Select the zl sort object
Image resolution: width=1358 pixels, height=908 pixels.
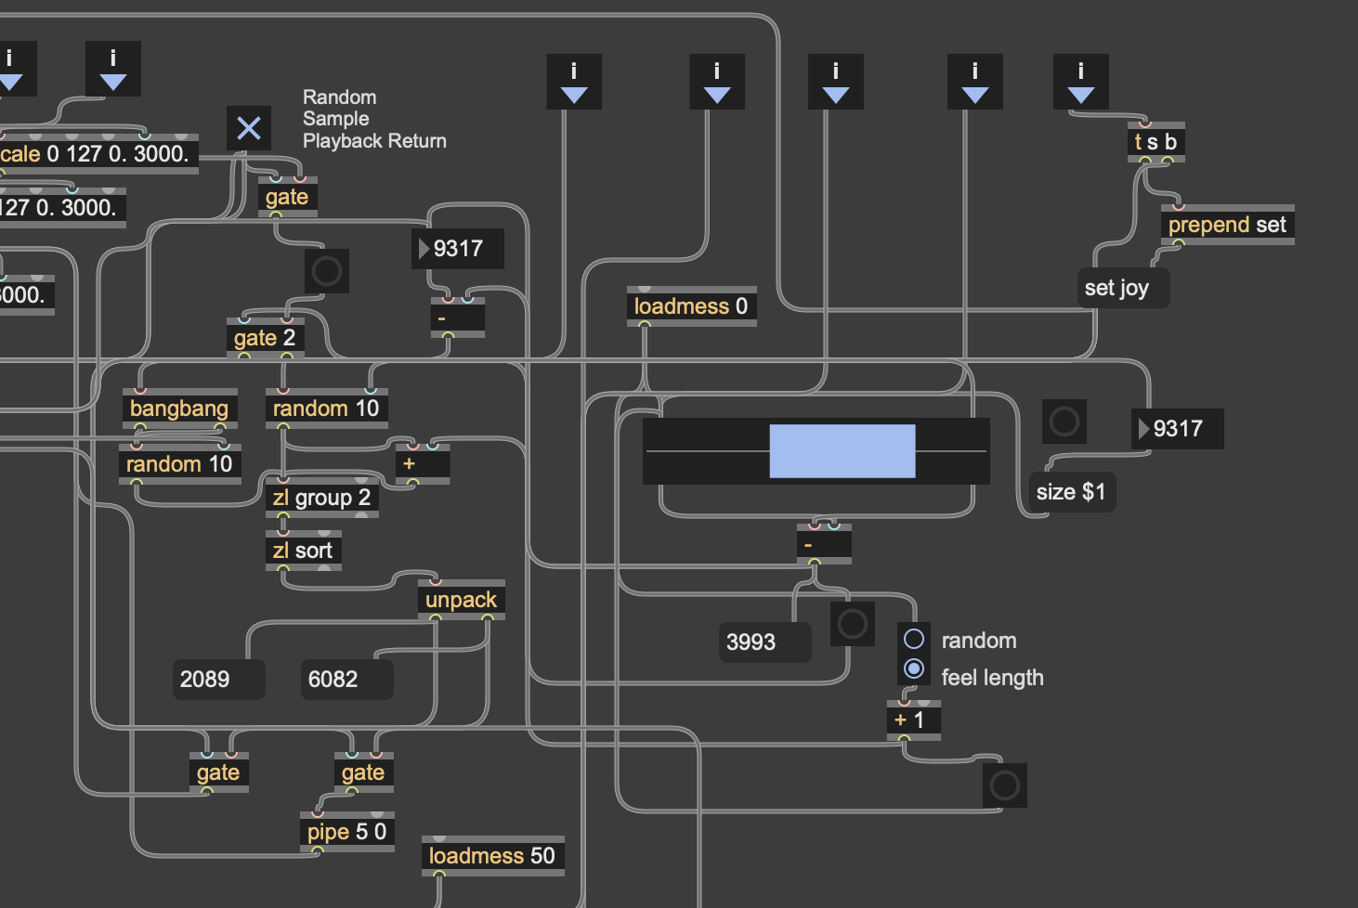click(x=304, y=551)
